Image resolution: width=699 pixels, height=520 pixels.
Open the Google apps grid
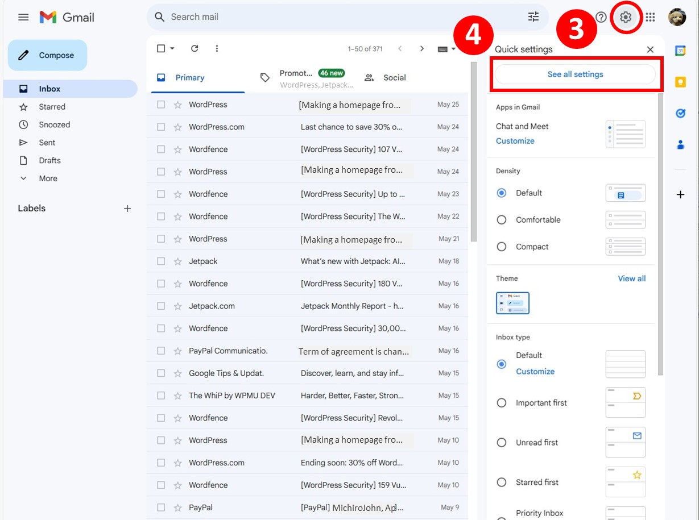click(x=650, y=17)
